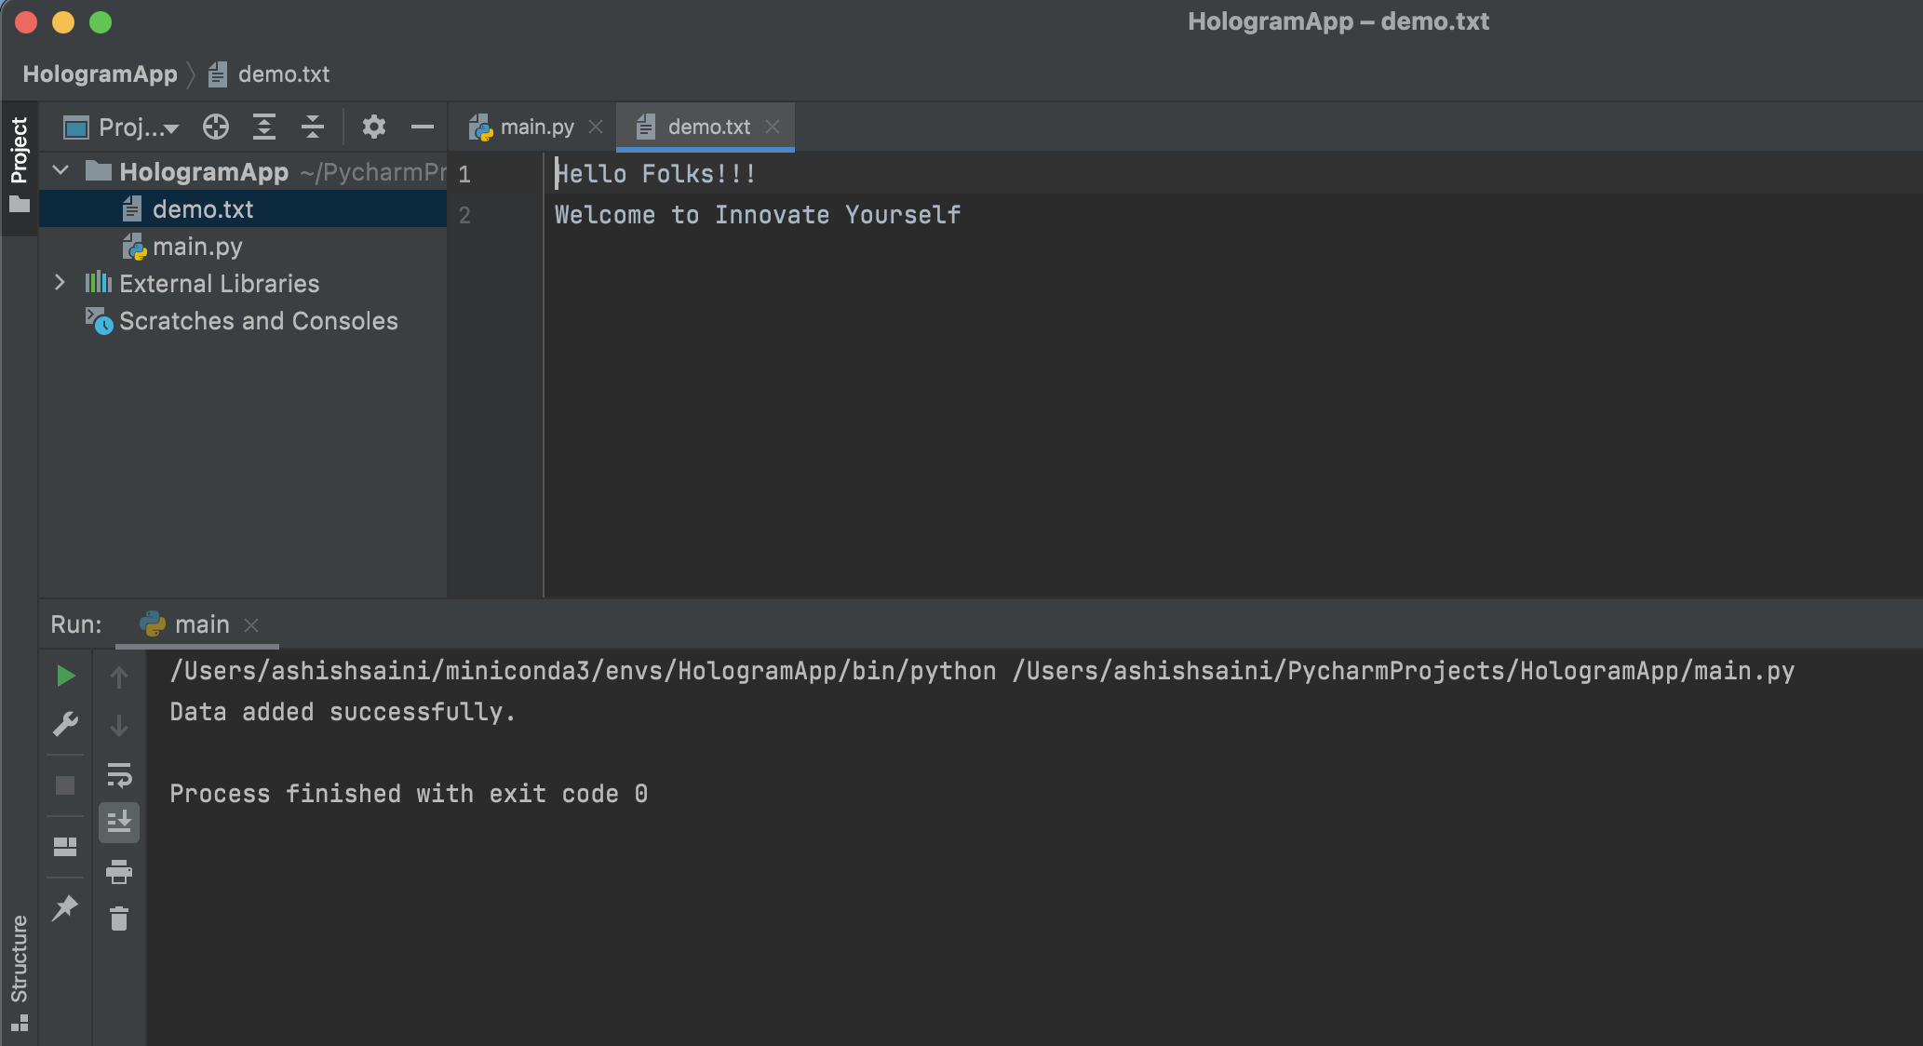Expand External Libraries

[x=60, y=283]
